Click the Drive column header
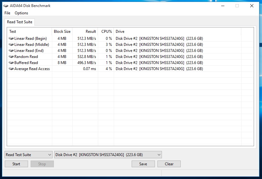Screen dimensions: 262x179 (x=178, y=32)
